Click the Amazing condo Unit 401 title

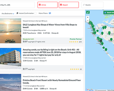point(52,52)
